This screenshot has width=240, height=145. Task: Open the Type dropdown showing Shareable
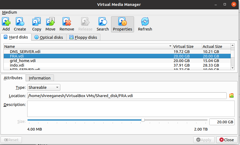[x=44, y=87]
